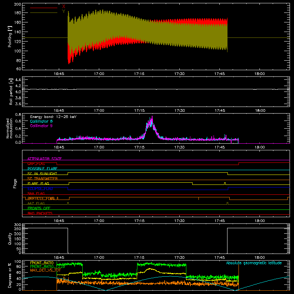The image size is (294, 294).
Task: Click the Quality axis title
Action: (x=10, y=239)
